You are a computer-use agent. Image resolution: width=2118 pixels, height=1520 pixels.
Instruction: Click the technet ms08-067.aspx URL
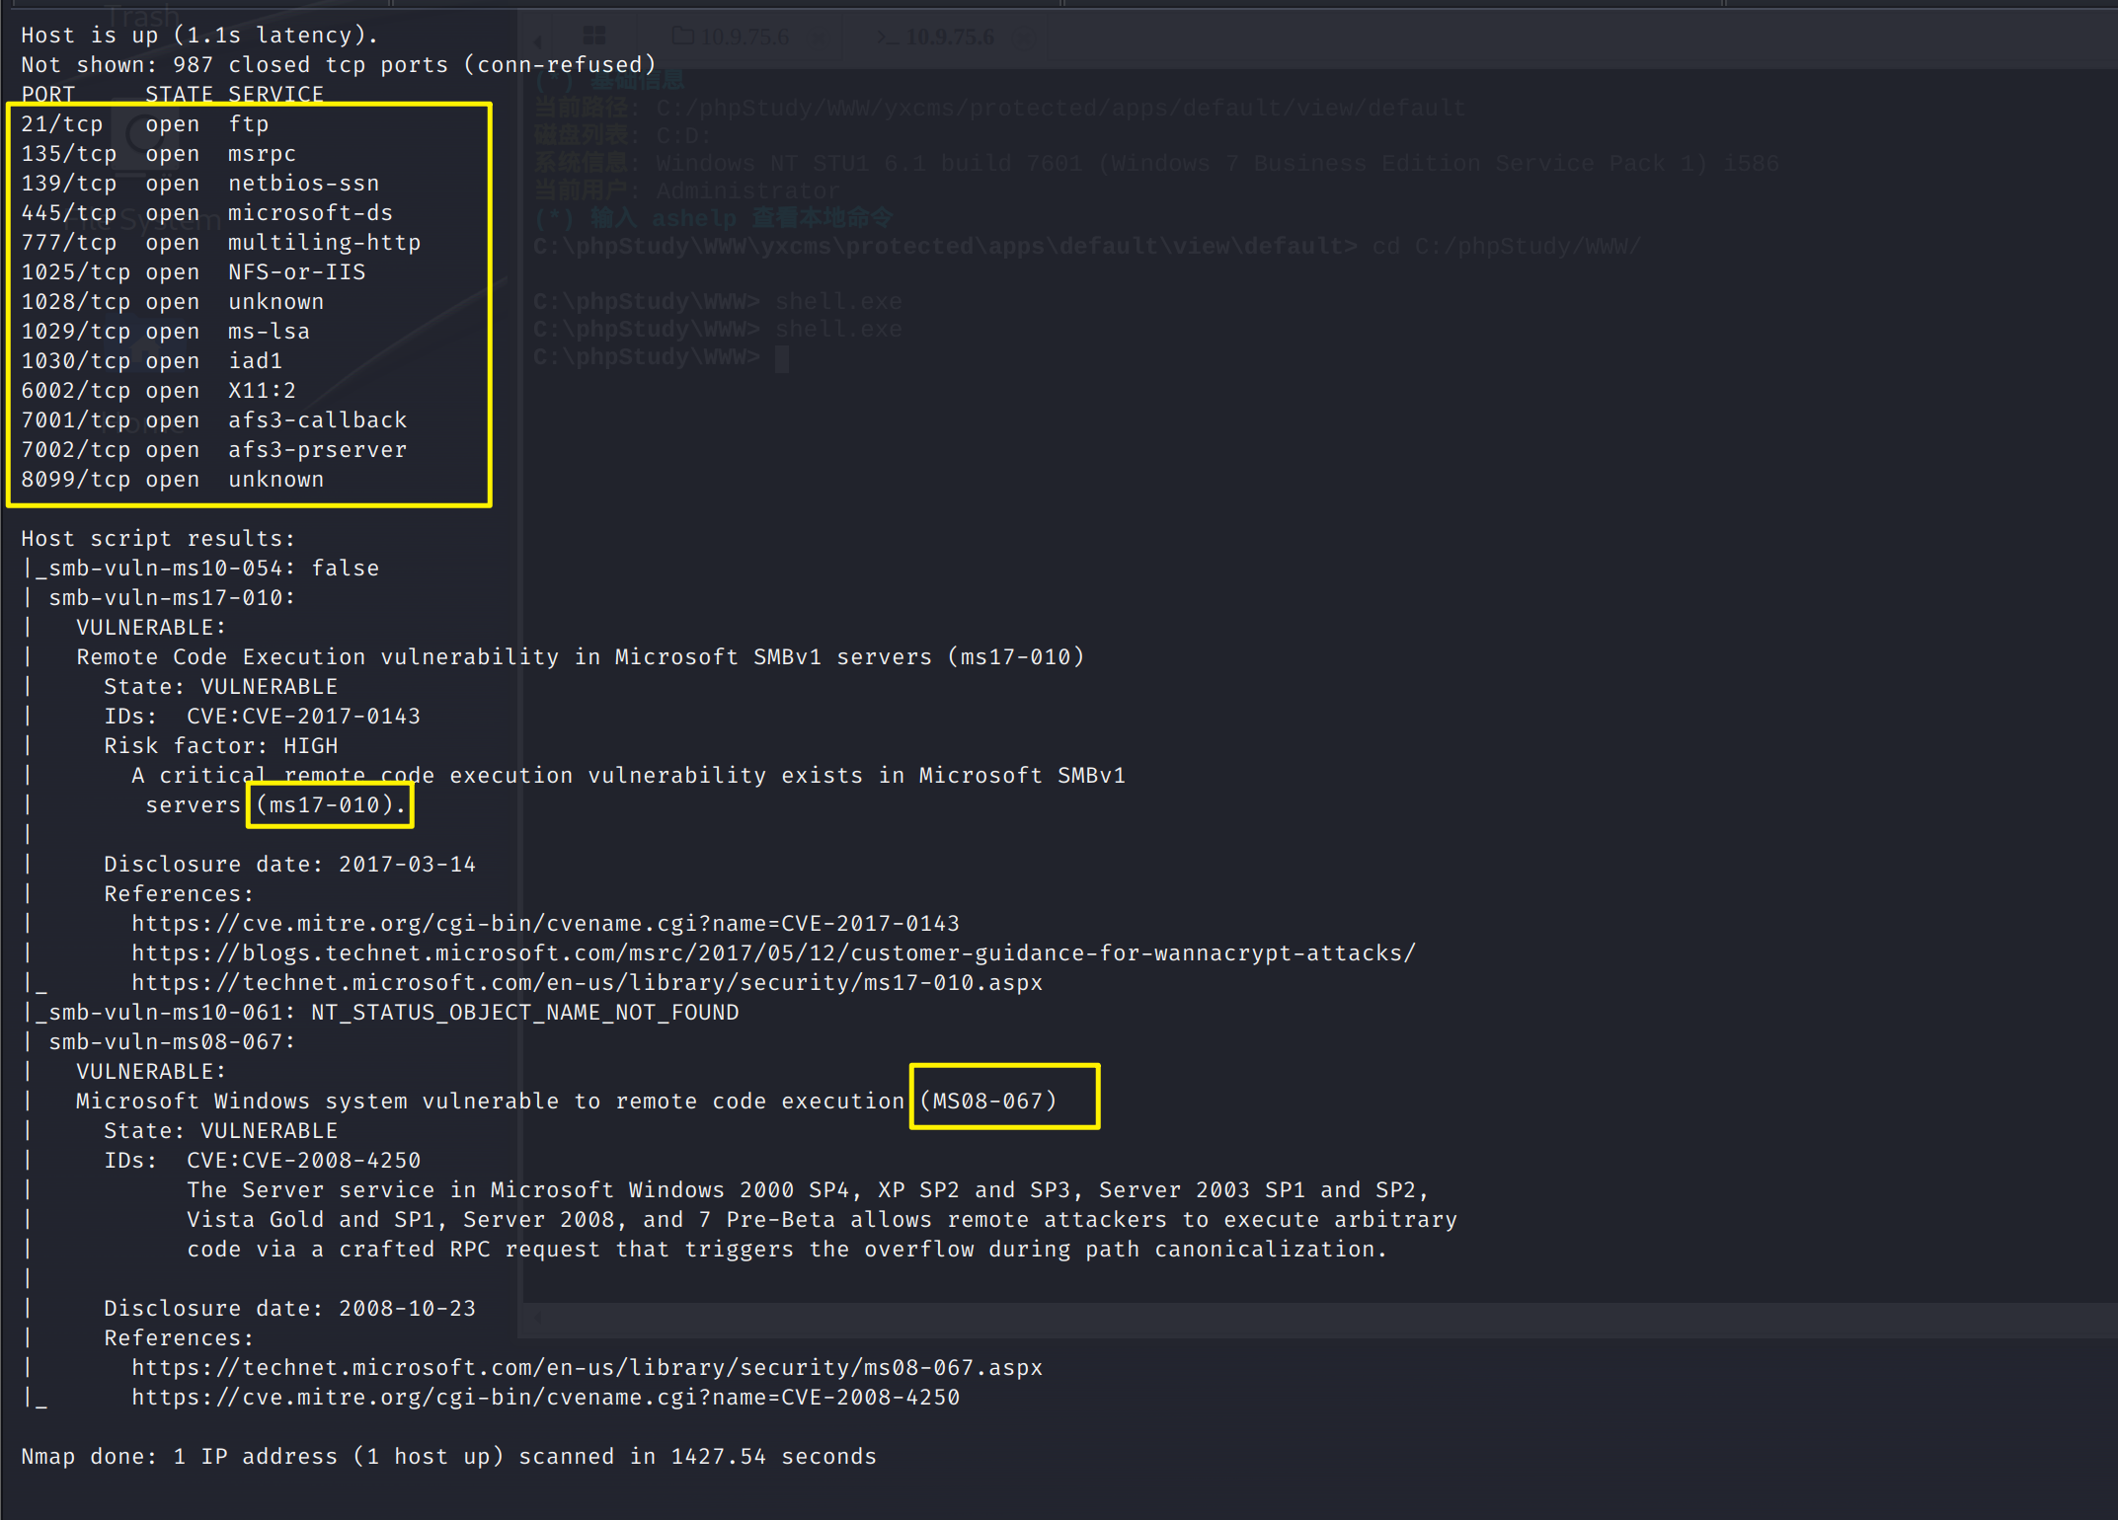588,1368
